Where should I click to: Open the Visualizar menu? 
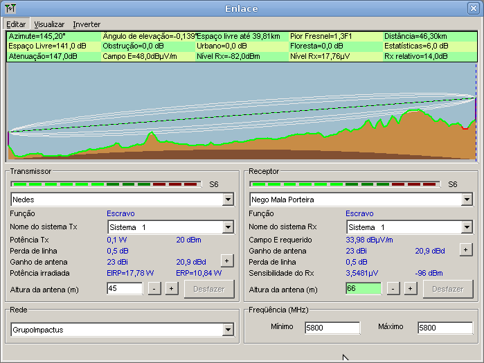(x=49, y=24)
